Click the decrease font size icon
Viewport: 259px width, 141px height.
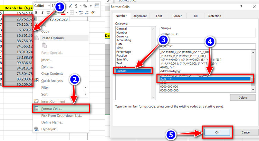coord(70,6)
